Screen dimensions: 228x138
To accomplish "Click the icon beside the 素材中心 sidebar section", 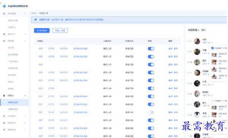I will pyautogui.click(x=4, y=34).
